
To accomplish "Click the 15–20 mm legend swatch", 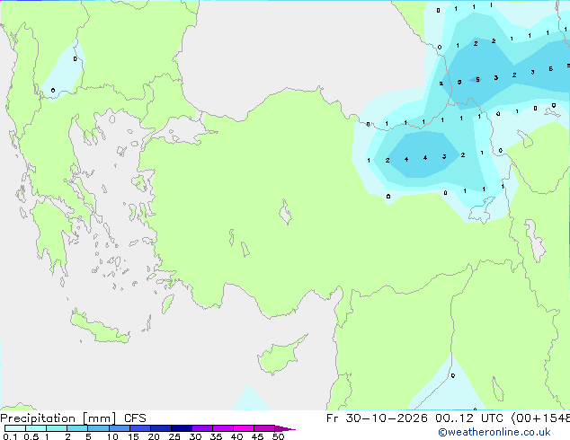I will (x=140, y=428).
